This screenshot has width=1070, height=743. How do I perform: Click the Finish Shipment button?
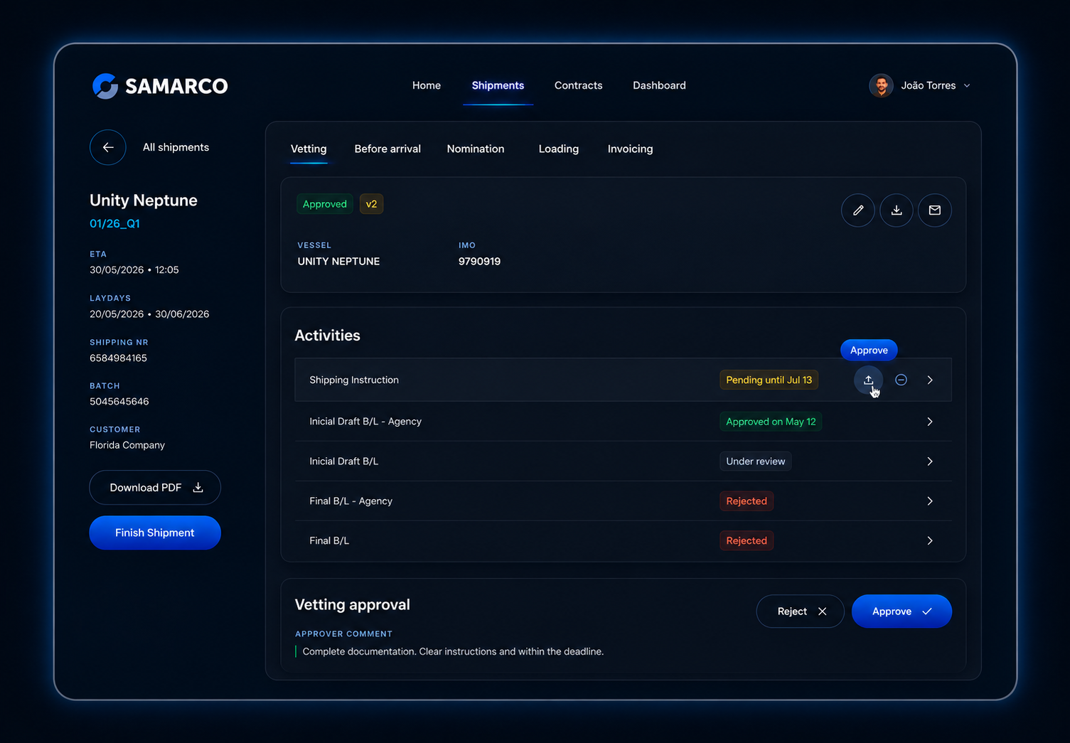tap(155, 533)
